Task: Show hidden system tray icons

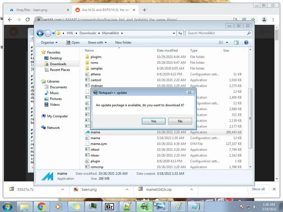Action: point(235,207)
